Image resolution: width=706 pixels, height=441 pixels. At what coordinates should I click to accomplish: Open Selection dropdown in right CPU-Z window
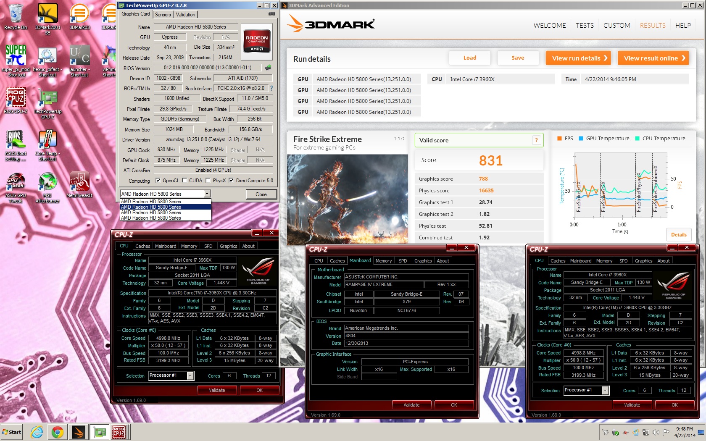(605, 390)
